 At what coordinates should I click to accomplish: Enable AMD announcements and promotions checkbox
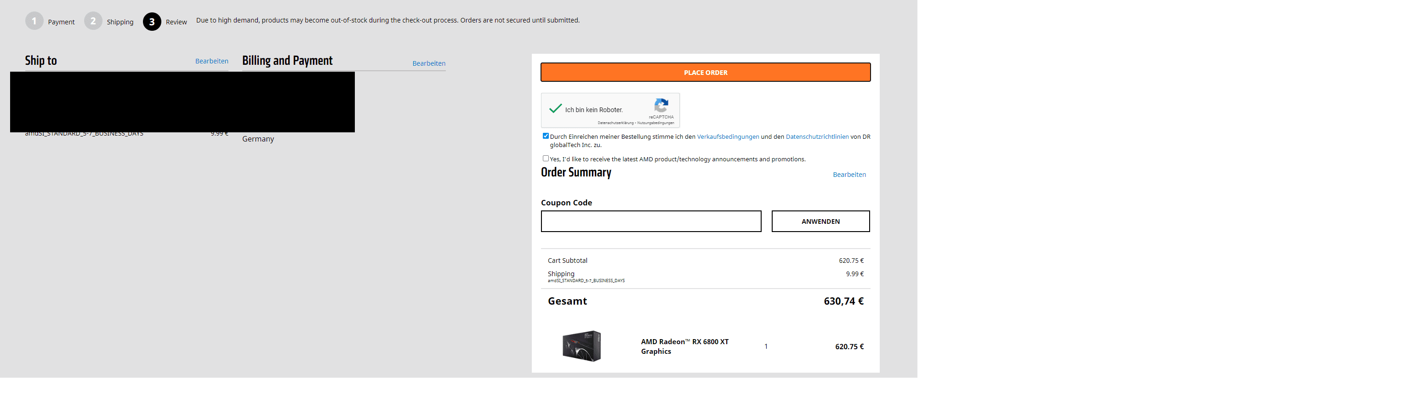(x=546, y=159)
